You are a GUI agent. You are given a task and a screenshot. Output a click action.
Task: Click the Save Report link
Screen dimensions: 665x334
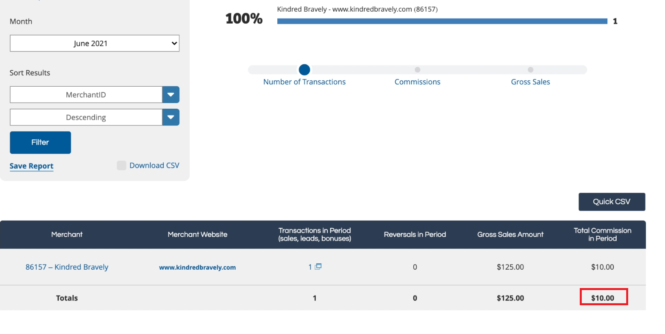[32, 166]
